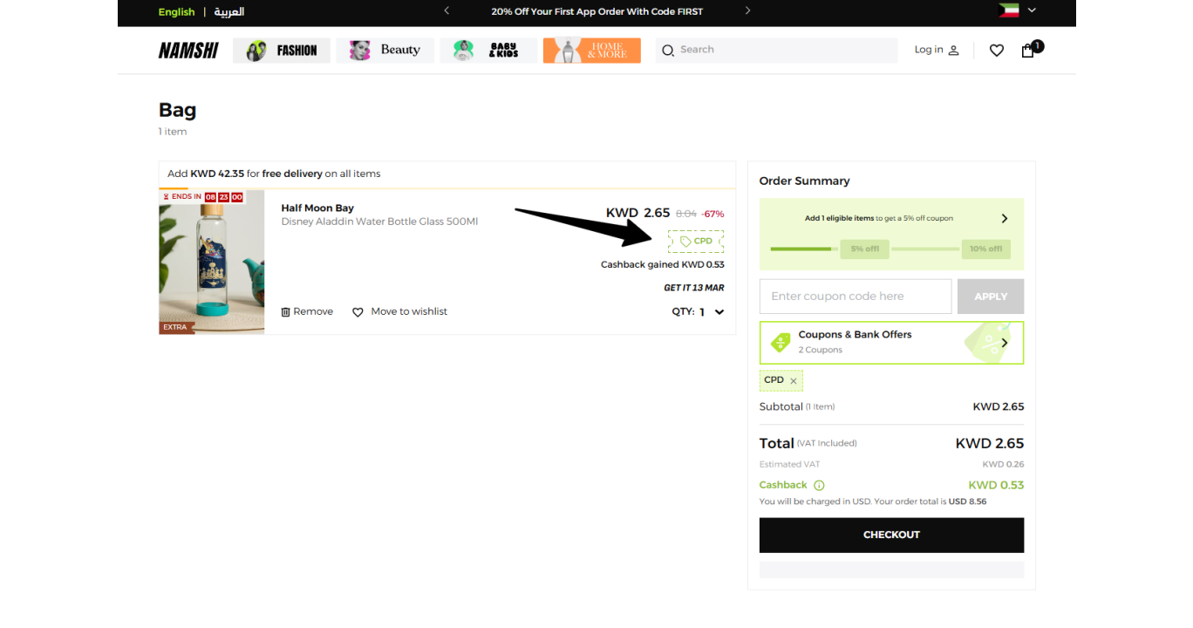Open the Coupons & Bank Offers panel arrow
Viewport: 1193px width, 628px height.
click(x=1005, y=343)
